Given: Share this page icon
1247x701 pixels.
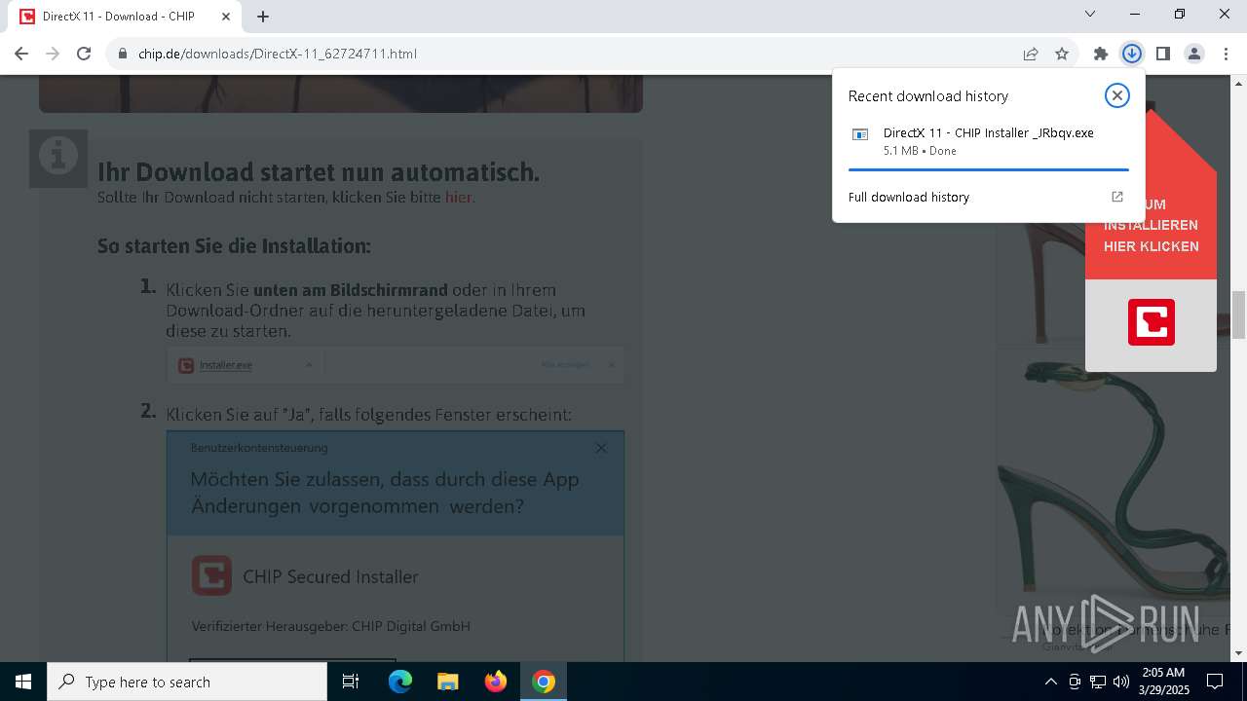Looking at the screenshot, I should tap(1031, 54).
